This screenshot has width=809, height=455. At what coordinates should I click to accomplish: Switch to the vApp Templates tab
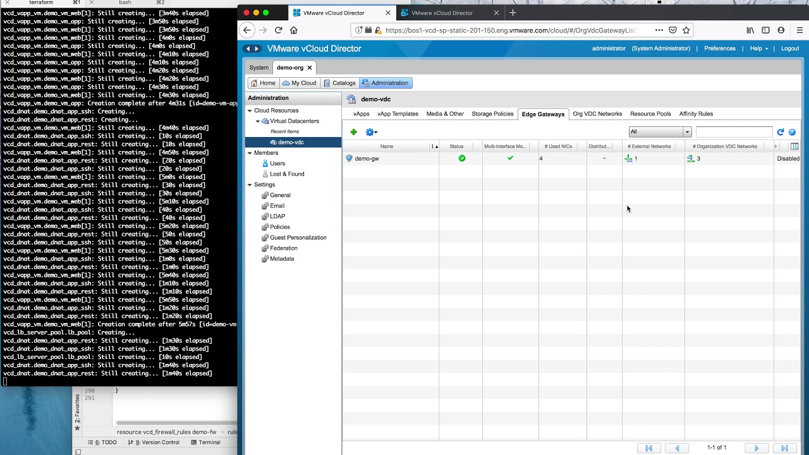(398, 114)
